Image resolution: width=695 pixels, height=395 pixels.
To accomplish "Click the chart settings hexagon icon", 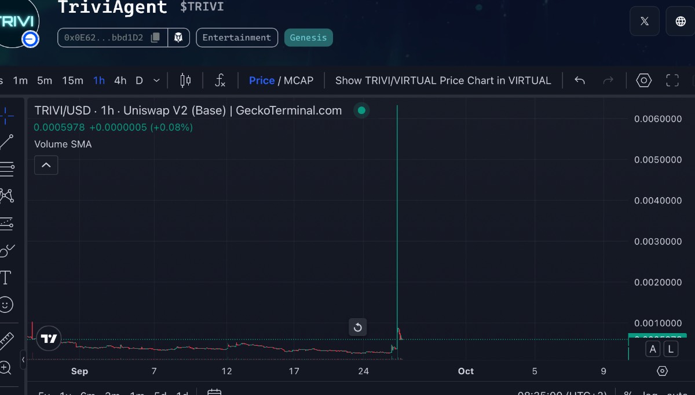I will point(643,80).
